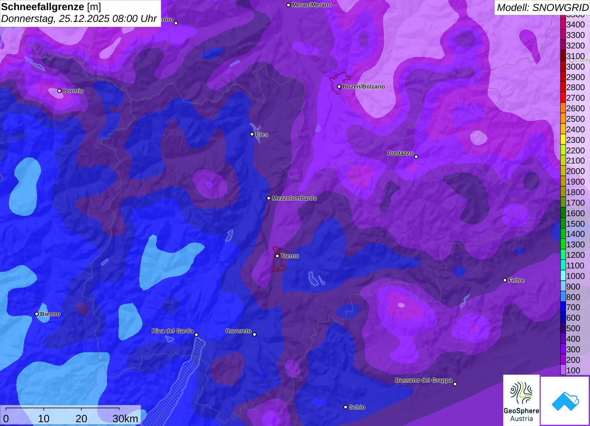This screenshot has width=590, height=426.
Task: Click the legend value "400"
Action: click(x=573, y=339)
